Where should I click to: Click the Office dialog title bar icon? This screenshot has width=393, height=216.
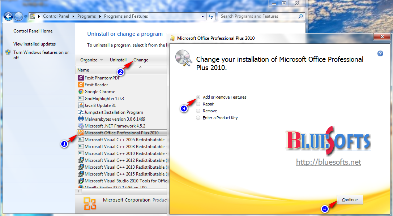click(172, 38)
